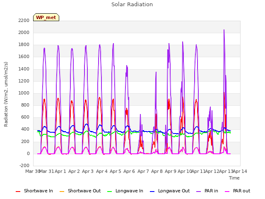Screen dimensions: 265x199
Task: Click the 400 y-axis tick label
Action: coord(25,129)
